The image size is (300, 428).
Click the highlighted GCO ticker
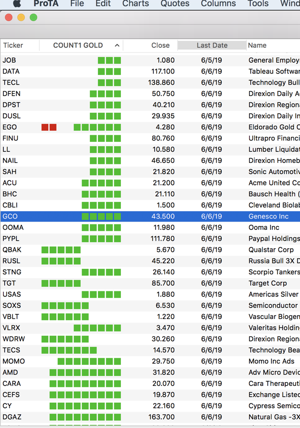pyautogui.click(x=10, y=216)
